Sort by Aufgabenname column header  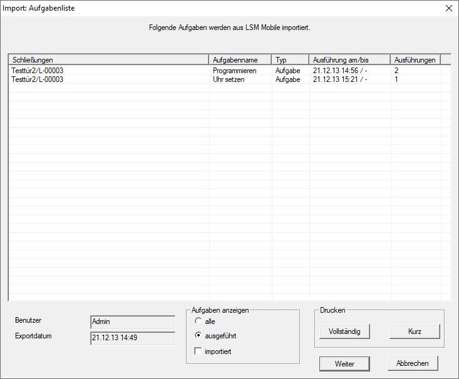240,60
